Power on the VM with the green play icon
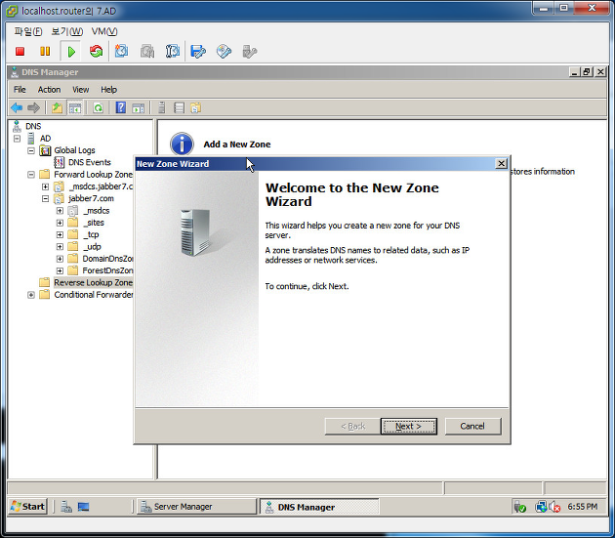 coord(71,52)
